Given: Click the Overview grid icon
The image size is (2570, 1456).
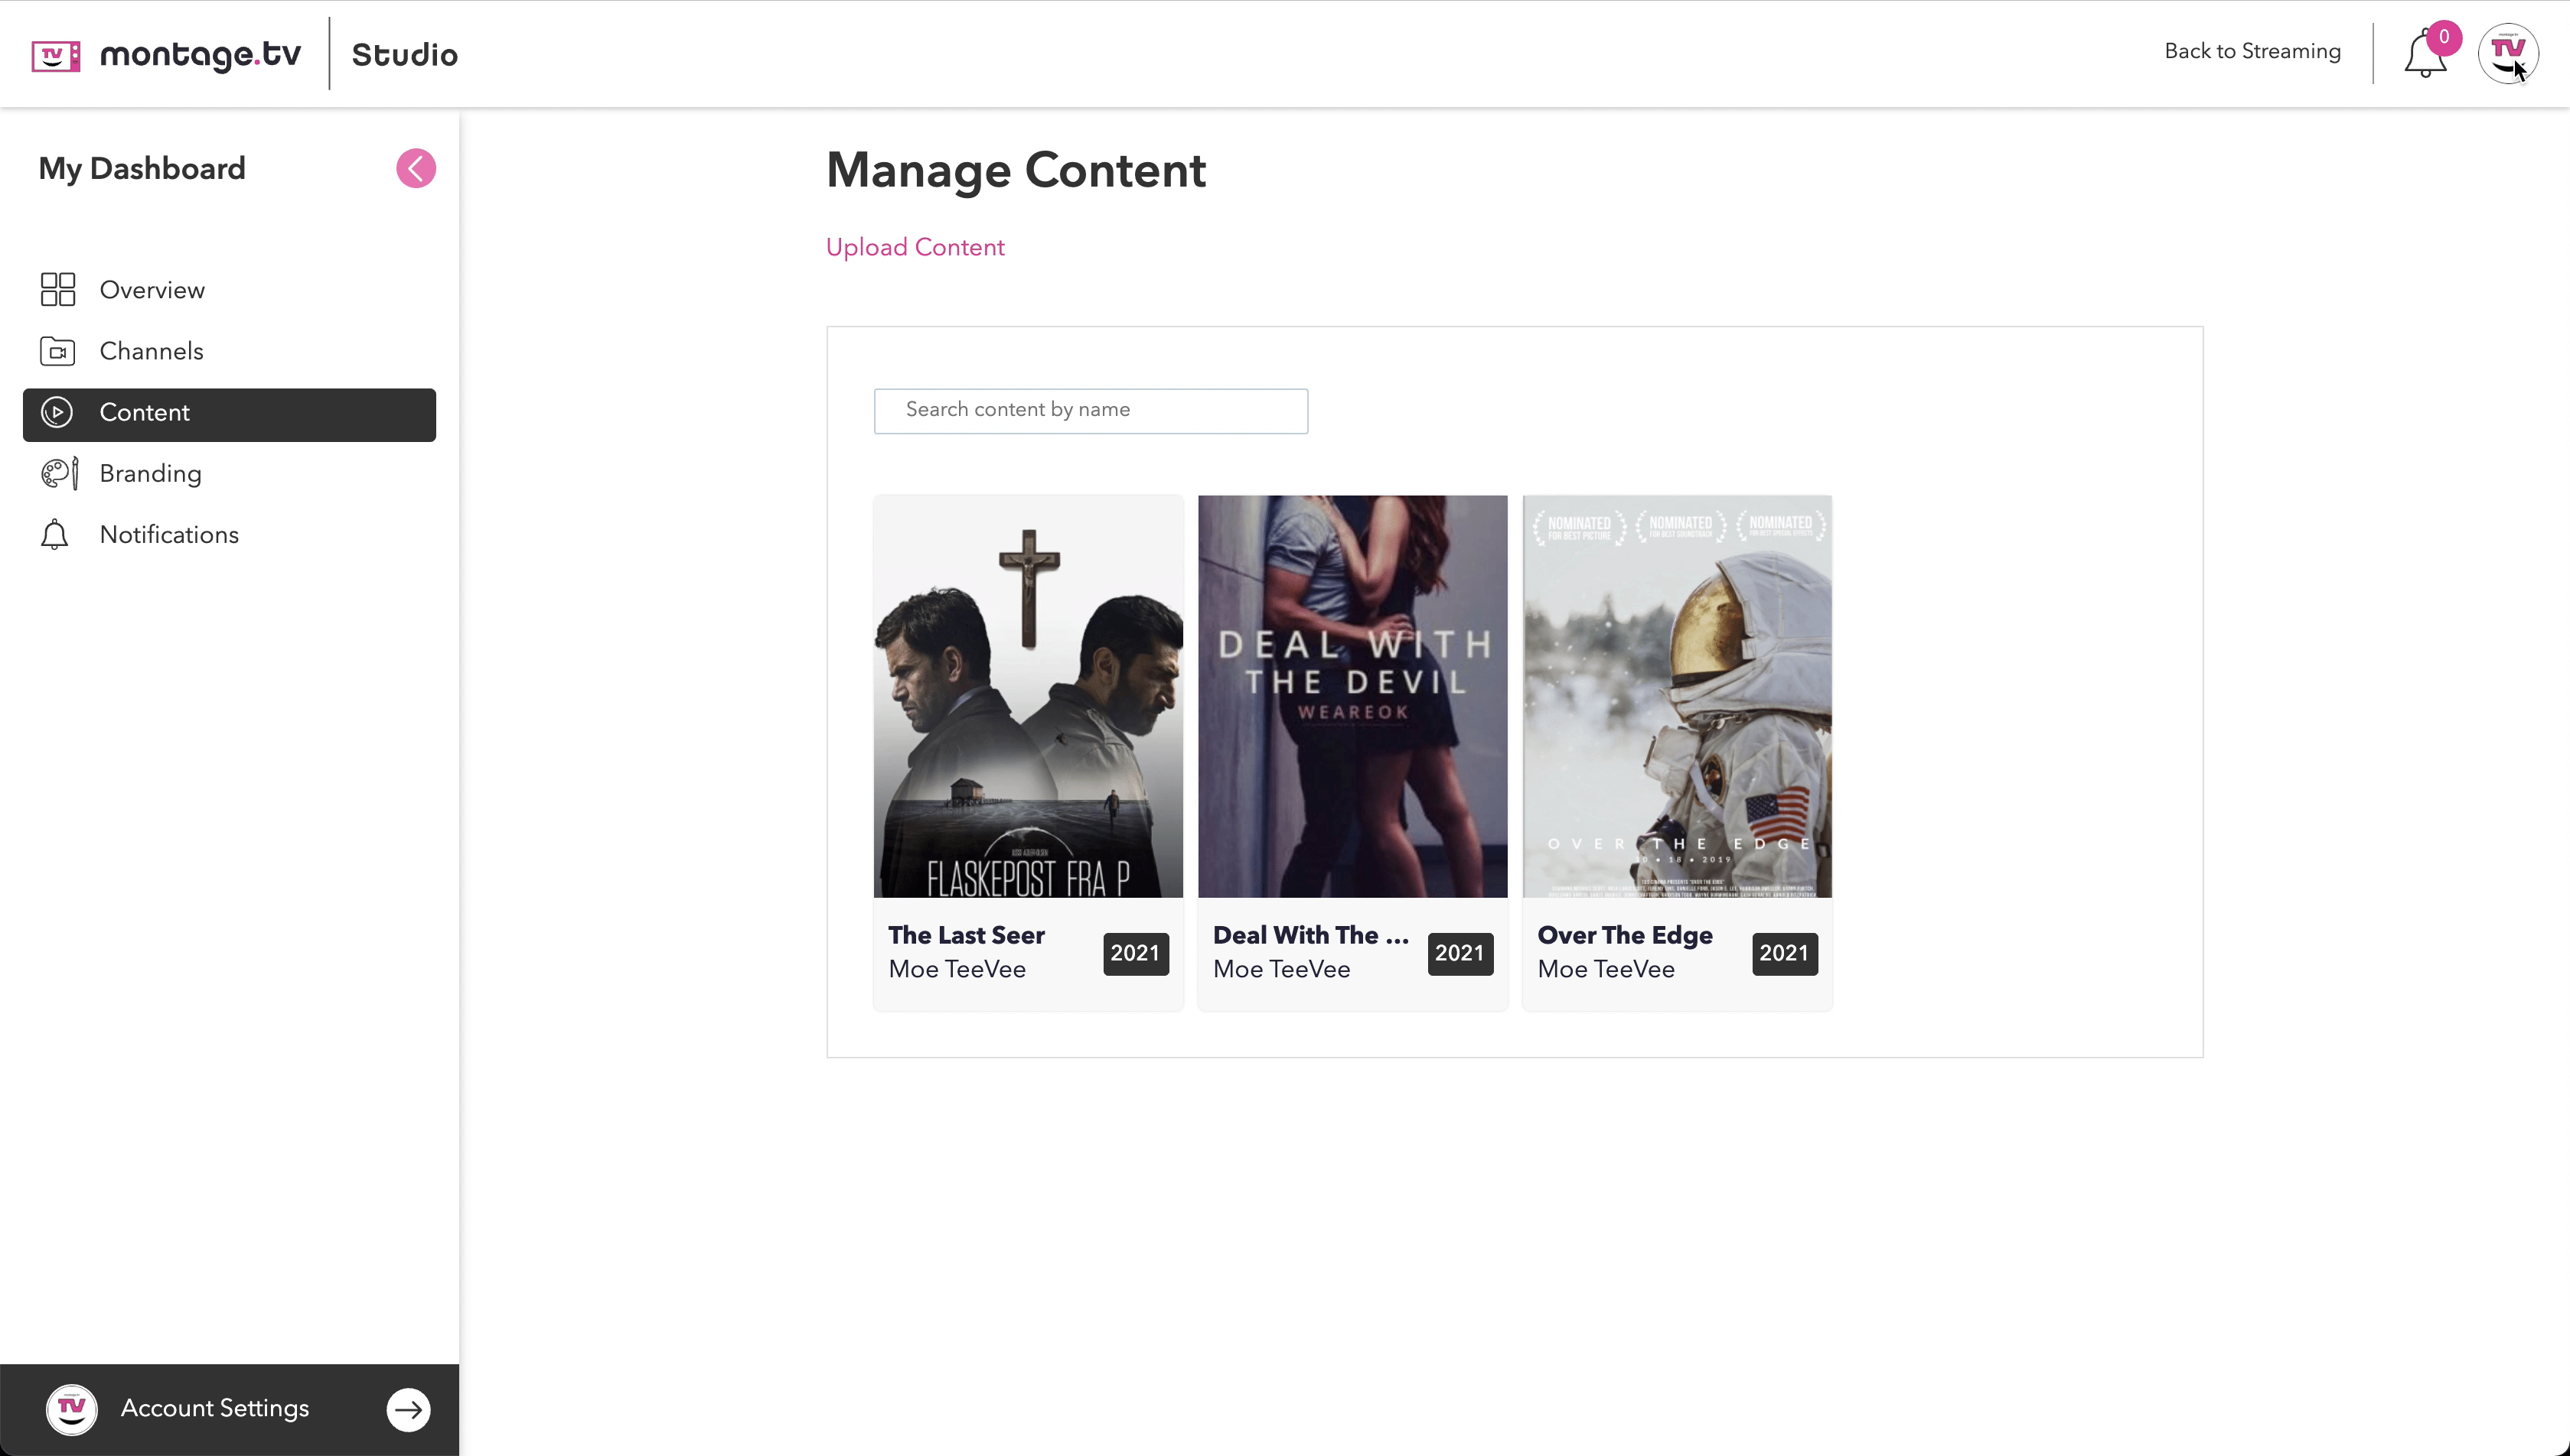Looking at the screenshot, I should [58, 290].
